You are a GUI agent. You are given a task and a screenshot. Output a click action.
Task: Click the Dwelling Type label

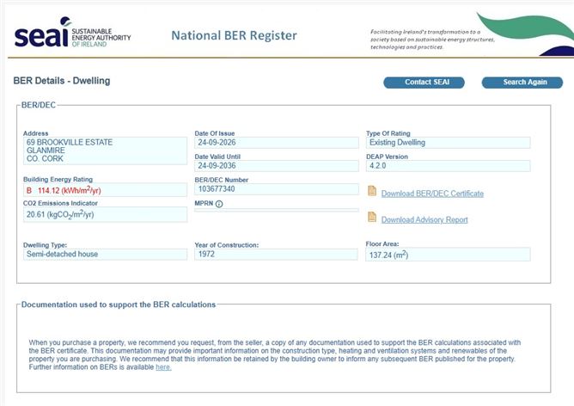45,245
